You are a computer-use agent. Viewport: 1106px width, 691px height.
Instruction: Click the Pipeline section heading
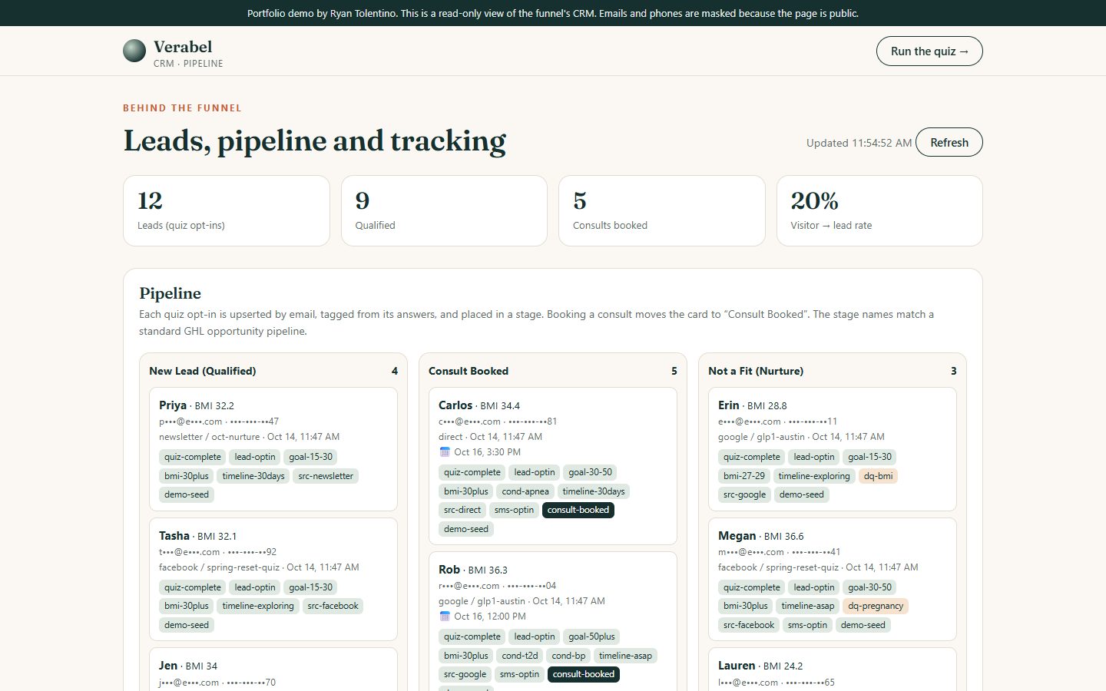pyautogui.click(x=170, y=293)
